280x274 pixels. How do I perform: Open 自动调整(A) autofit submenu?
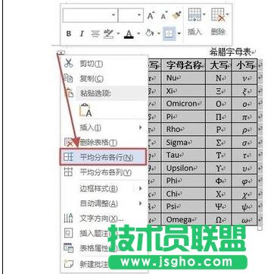point(104,203)
